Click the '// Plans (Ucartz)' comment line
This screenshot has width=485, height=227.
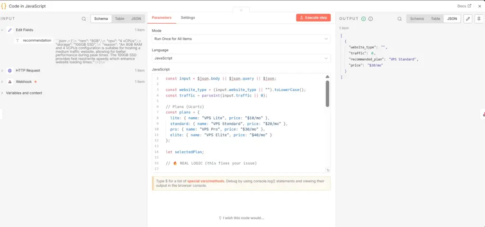(185, 106)
